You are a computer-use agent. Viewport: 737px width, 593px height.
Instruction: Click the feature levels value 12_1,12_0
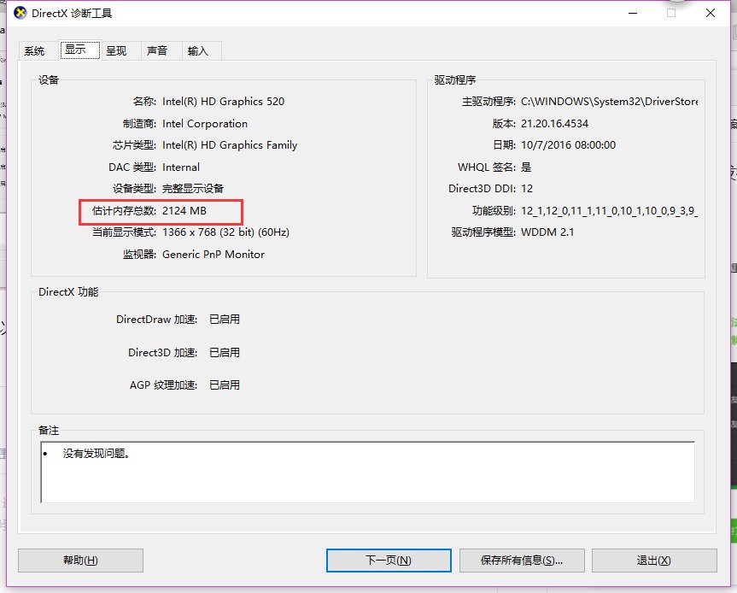(x=609, y=211)
